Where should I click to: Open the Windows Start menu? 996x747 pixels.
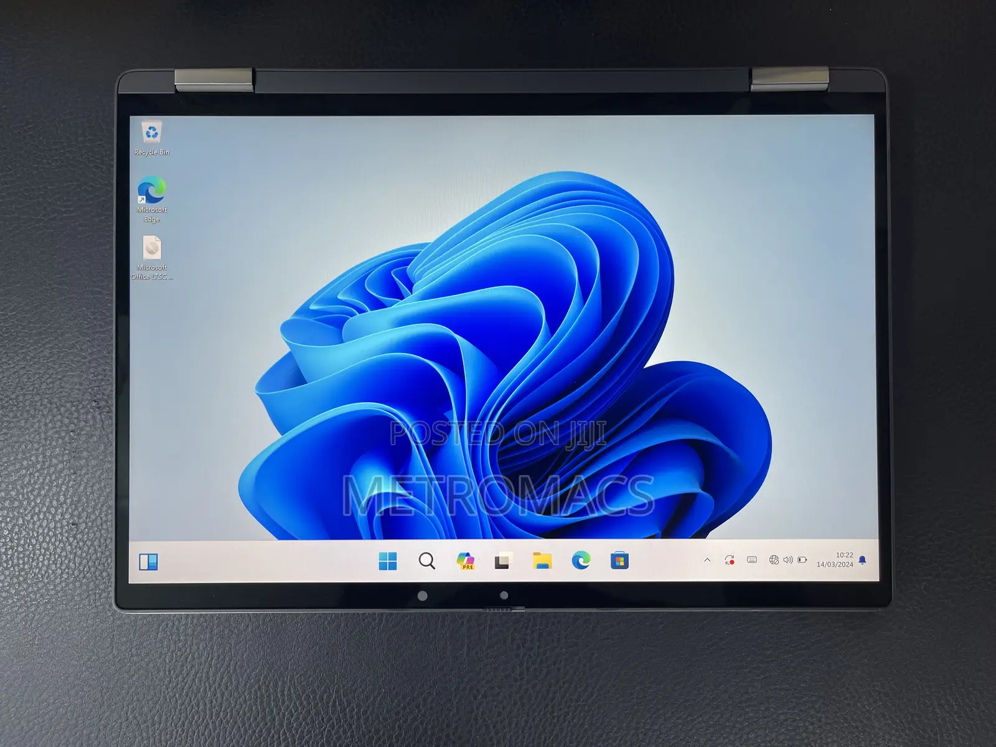click(x=388, y=561)
